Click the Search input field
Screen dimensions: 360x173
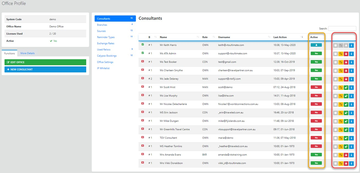click(x=342, y=29)
